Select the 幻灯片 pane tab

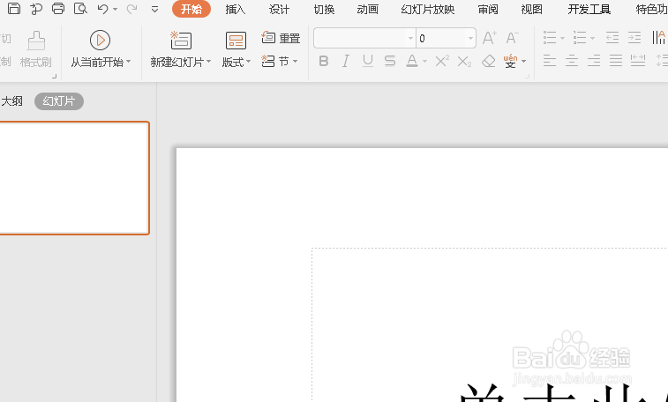tap(59, 101)
